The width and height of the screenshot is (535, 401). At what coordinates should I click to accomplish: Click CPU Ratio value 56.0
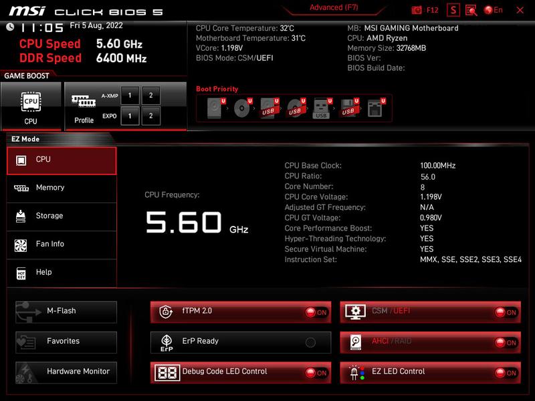tap(428, 176)
